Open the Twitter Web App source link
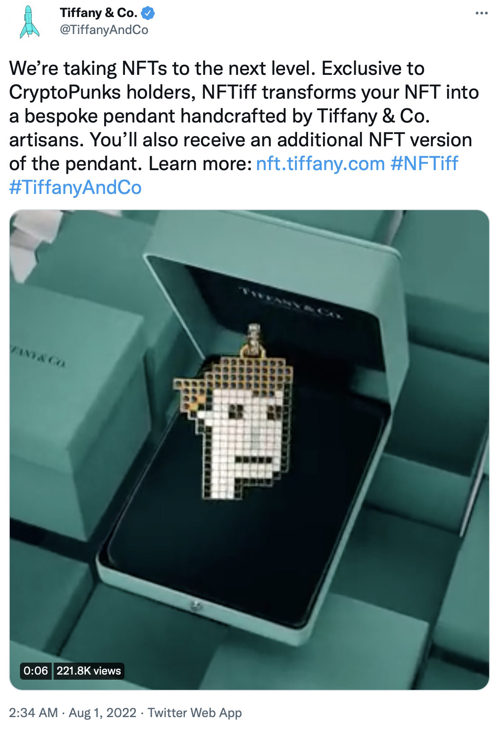This screenshot has width=498, height=729. (195, 712)
